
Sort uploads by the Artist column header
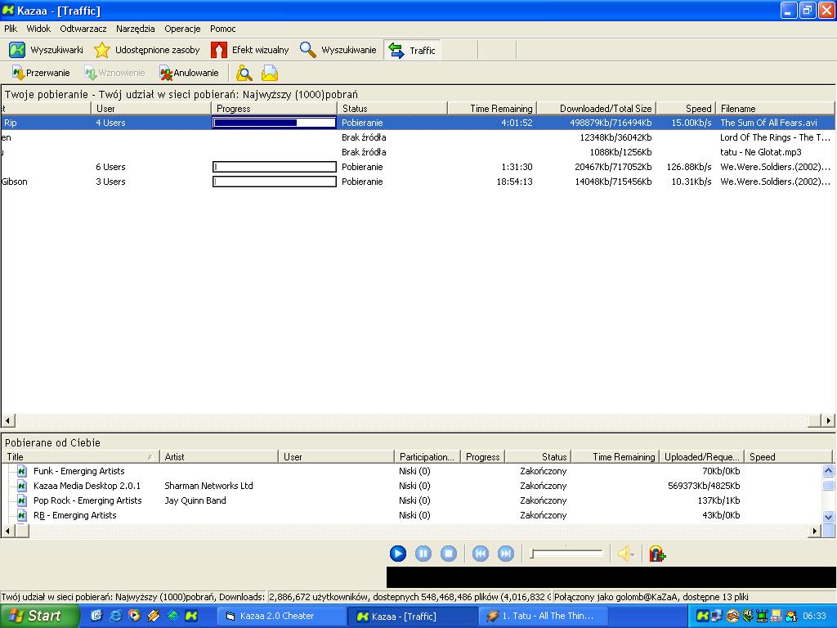point(219,457)
